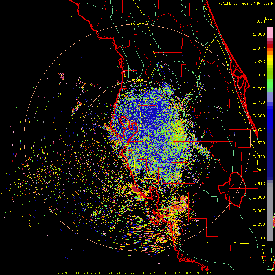Screen dimensions: 275x275
Task: Pick the pink segment at top of color bar
Action: point(270,32)
